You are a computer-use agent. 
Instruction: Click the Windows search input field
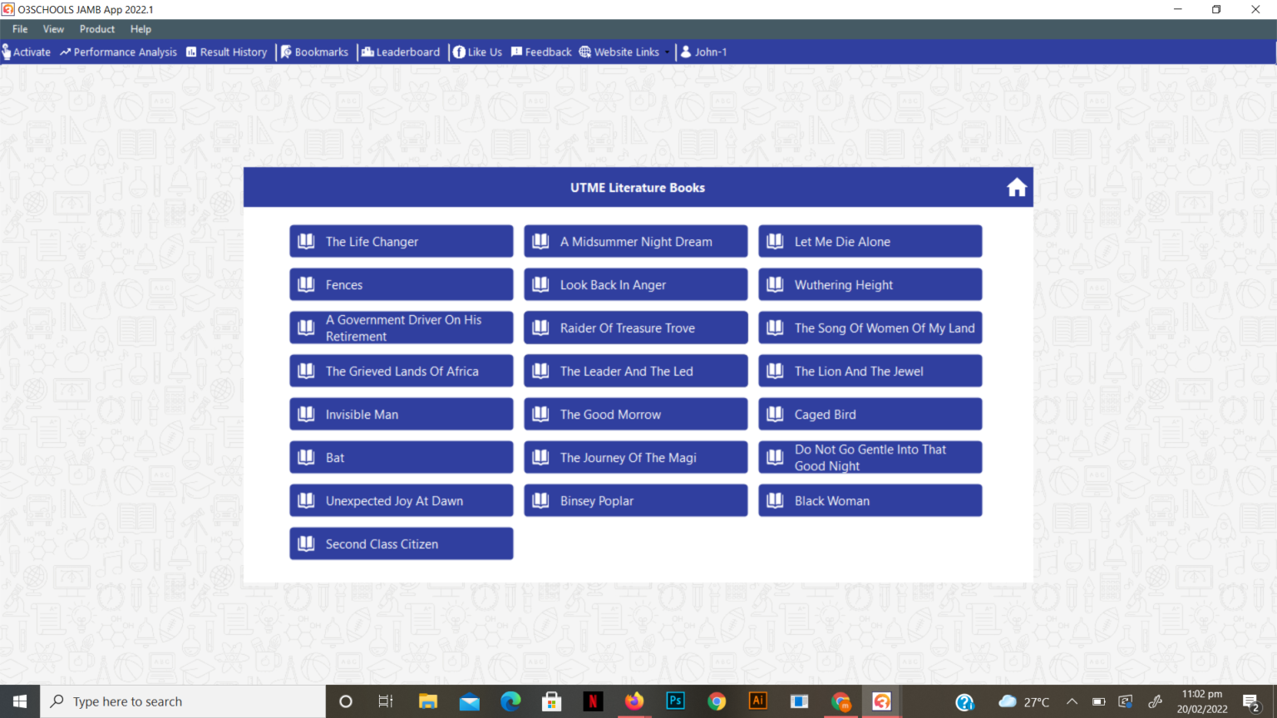(183, 701)
